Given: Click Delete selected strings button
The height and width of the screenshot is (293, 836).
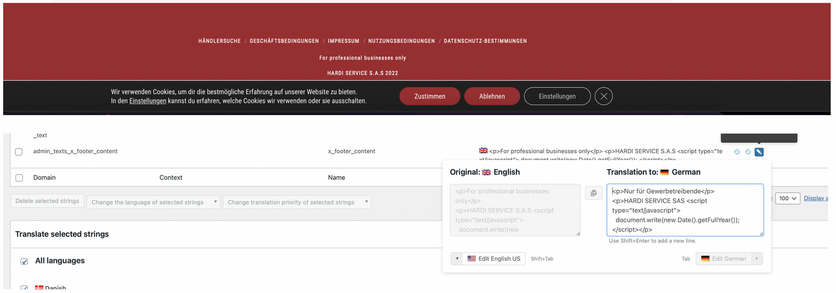Looking at the screenshot, I should pyautogui.click(x=47, y=201).
